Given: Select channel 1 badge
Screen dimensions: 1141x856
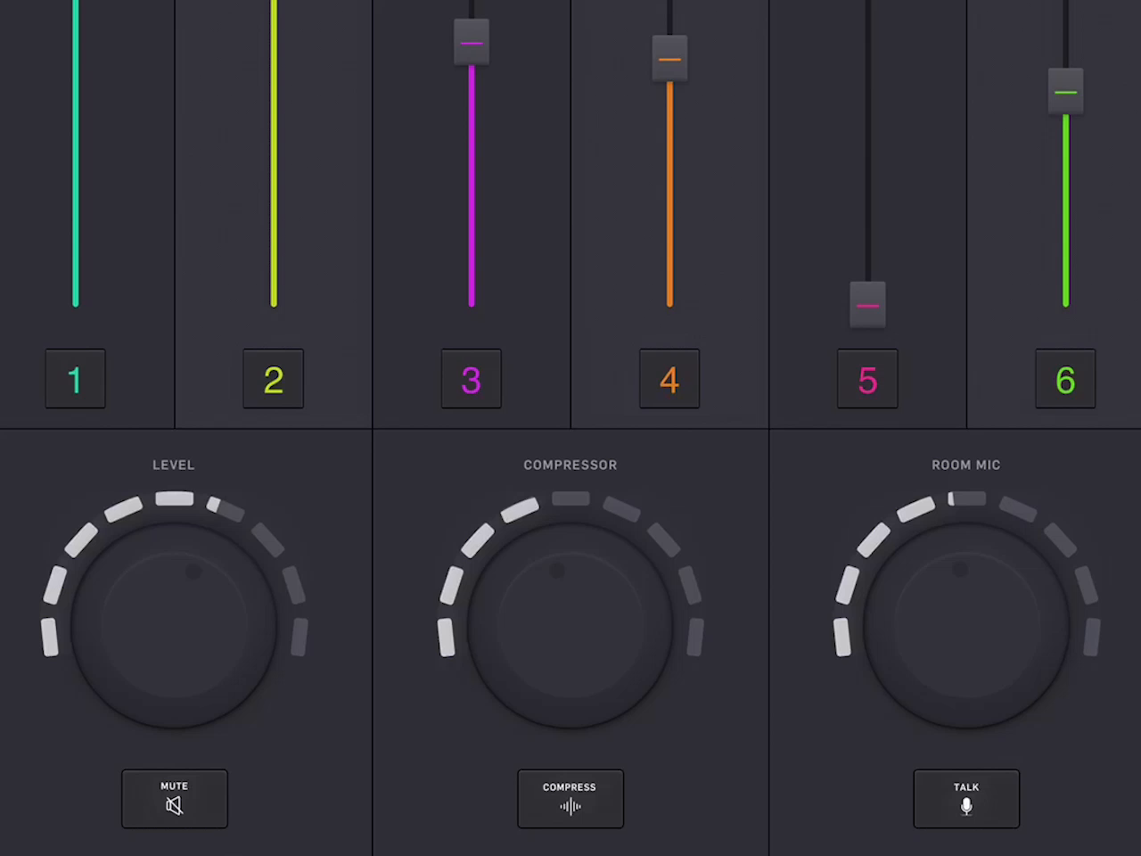Looking at the screenshot, I should (75, 378).
